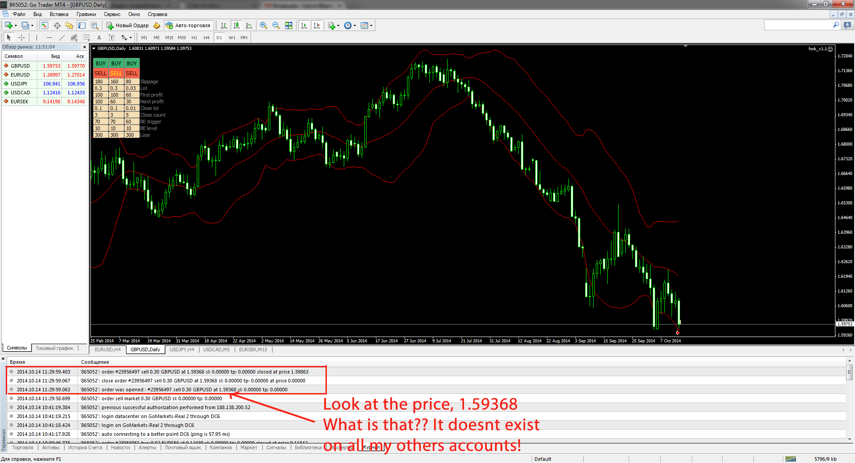Select the cursor arrow tool
The image size is (855, 463).
(9, 37)
